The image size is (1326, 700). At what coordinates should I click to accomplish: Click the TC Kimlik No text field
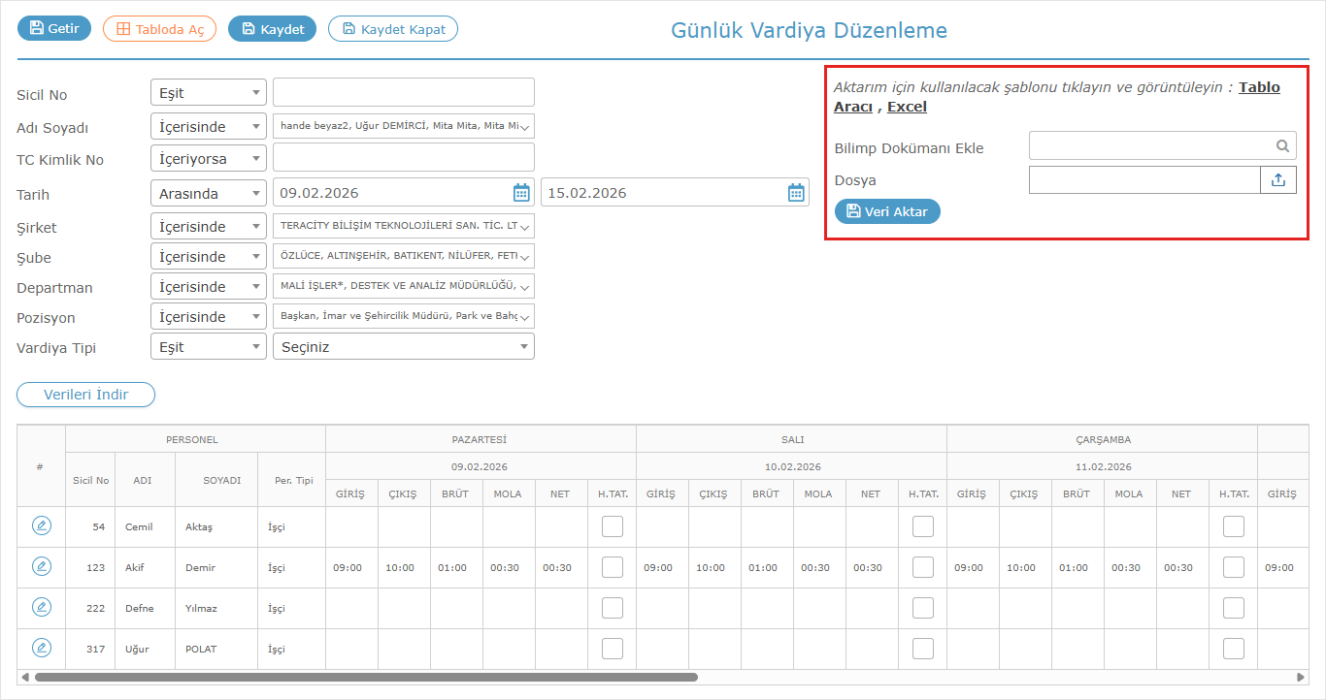(403, 157)
